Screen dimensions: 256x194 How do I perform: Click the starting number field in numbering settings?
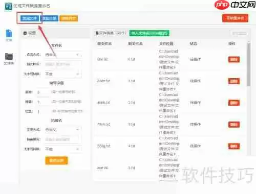(x=43, y=92)
